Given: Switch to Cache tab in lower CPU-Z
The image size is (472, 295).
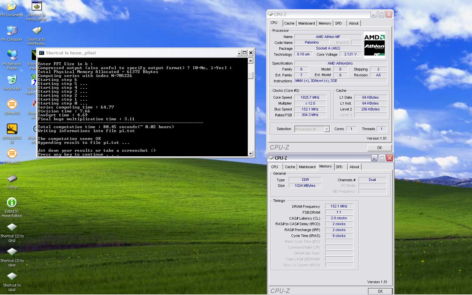Looking at the screenshot, I should tap(290, 167).
